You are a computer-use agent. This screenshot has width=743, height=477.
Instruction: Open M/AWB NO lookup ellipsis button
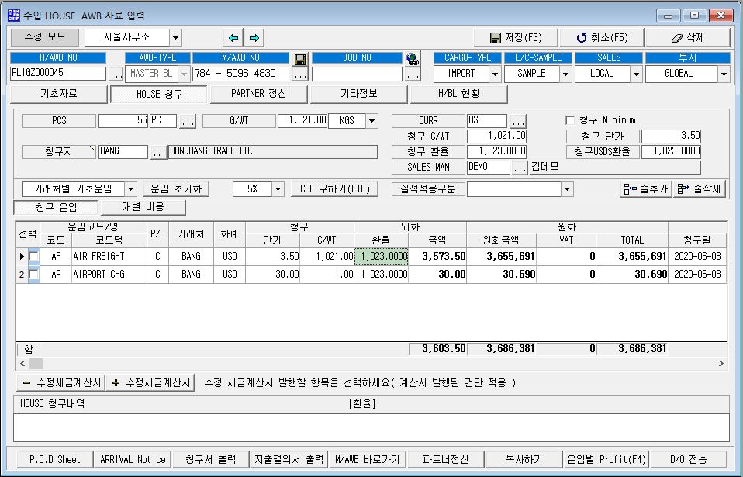tap(299, 74)
